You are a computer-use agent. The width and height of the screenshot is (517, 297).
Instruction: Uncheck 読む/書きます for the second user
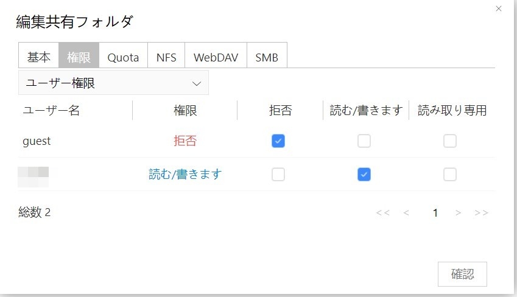[x=364, y=175]
